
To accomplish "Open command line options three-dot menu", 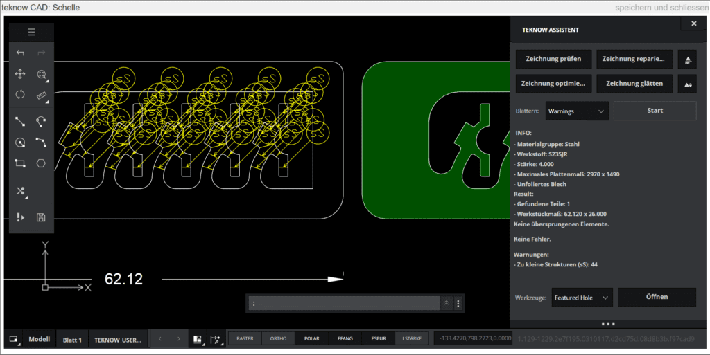I will tap(458, 304).
